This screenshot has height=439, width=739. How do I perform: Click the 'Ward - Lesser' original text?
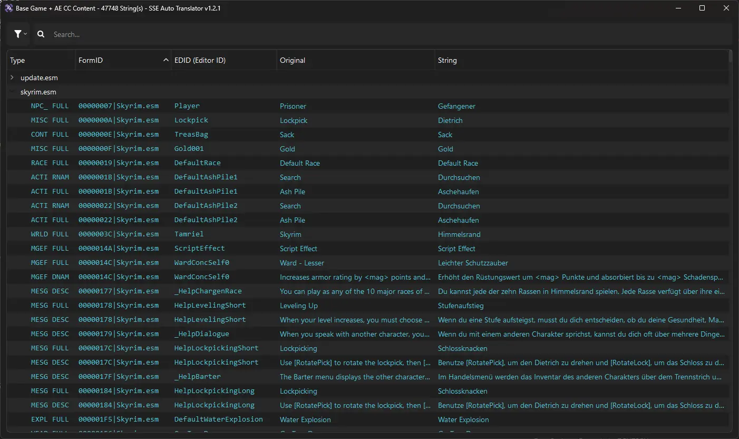click(302, 263)
